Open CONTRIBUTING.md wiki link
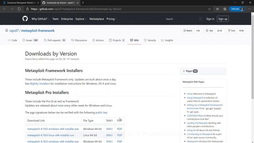The height and width of the screenshot is (143, 254). (x=196, y=116)
